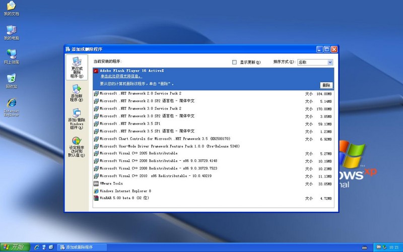Click the 10:21 clock in the taskbar
Screen dimensions: 403x252
click(x=394, y=247)
